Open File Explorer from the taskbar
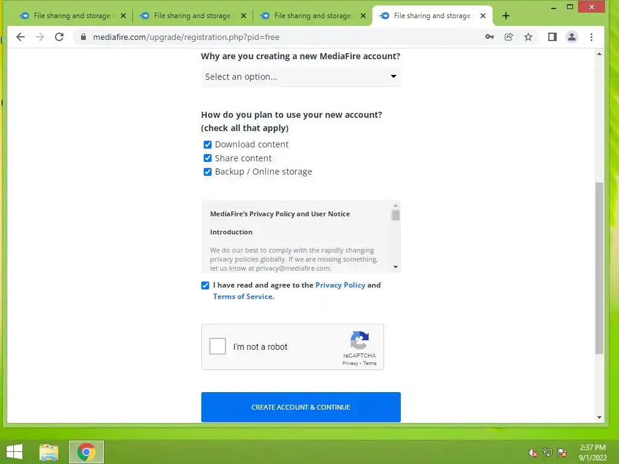 [x=49, y=452]
